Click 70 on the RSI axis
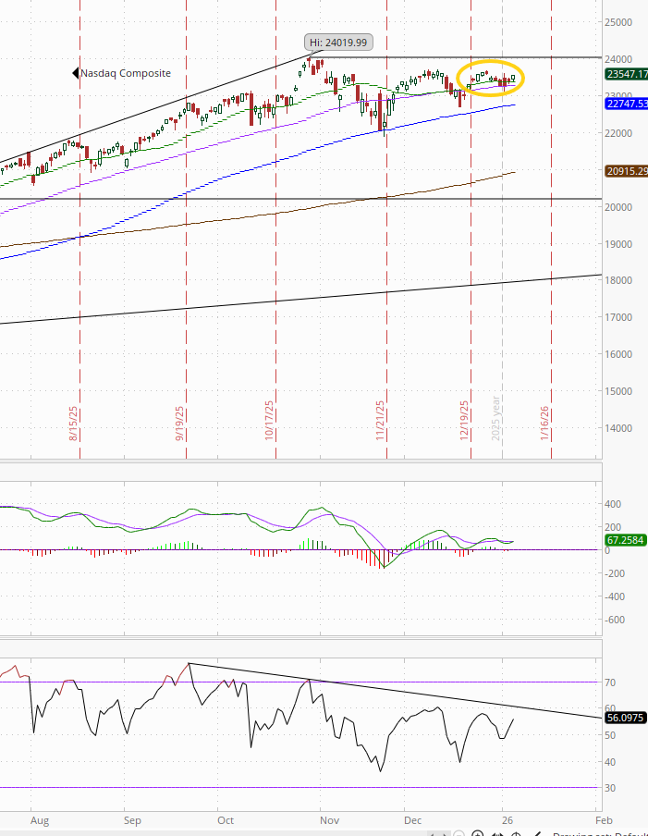The width and height of the screenshot is (648, 836). pos(610,682)
